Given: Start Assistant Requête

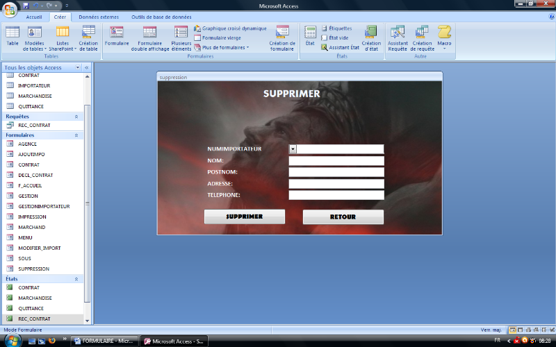Looking at the screenshot, I should pyautogui.click(x=398, y=38).
